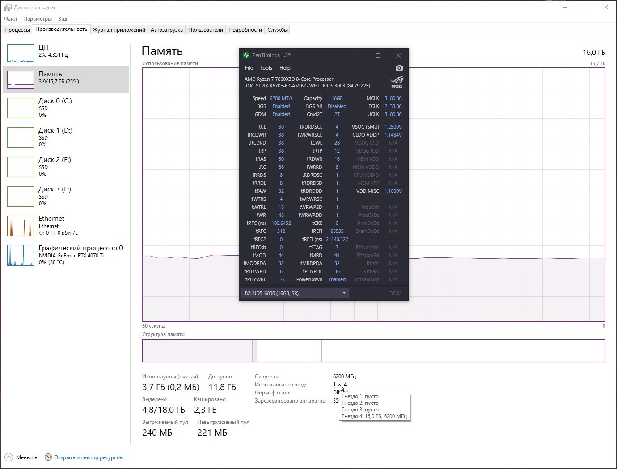Maximize the Диспетчер задач window
Image resolution: width=617 pixels, height=469 pixels.
click(585, 7)
